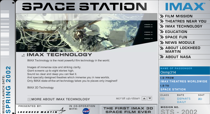Click the 'SPRING 2002' launch date text
This screenshot has width=210, height=114.
tap(8, 90)
